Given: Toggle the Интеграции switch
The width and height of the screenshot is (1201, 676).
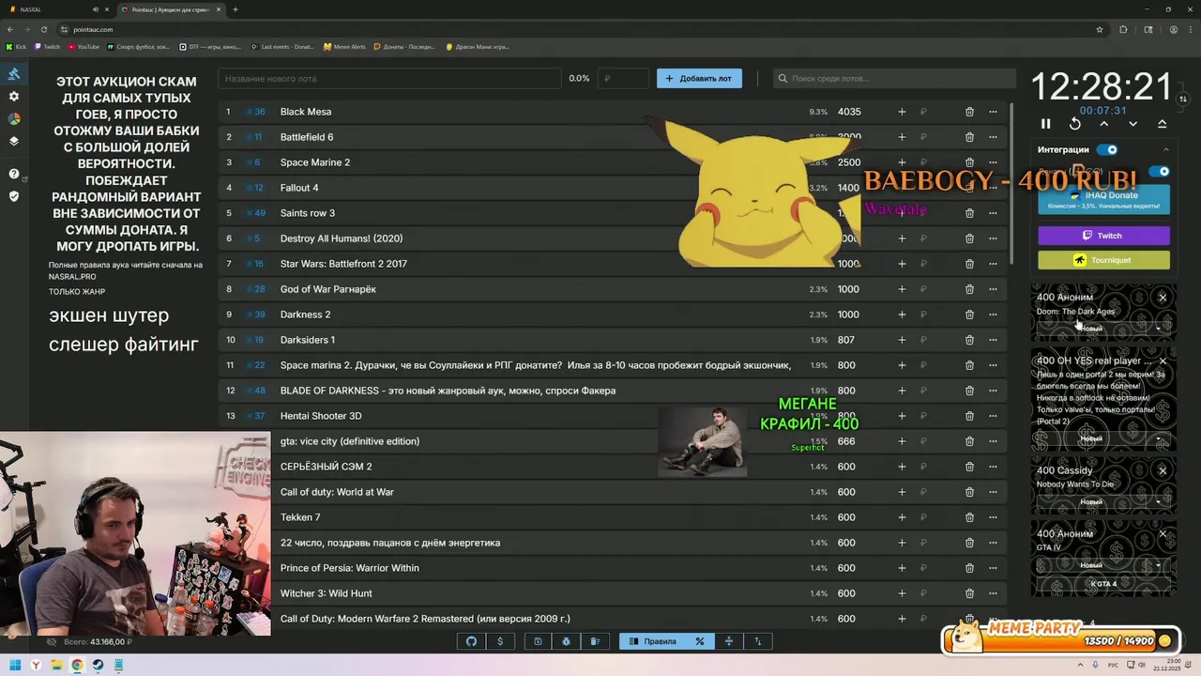Looking at the screenshot, I should [1107, 149].
